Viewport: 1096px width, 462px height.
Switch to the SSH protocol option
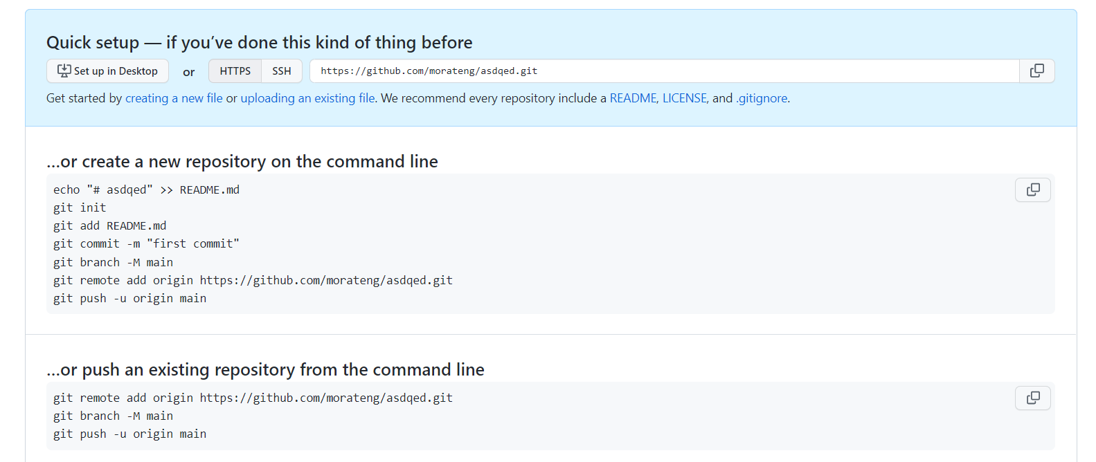282,71
